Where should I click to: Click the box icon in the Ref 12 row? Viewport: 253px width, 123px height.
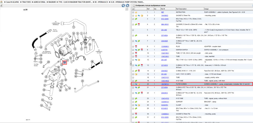pyautogui.click(x=139, y=60)
